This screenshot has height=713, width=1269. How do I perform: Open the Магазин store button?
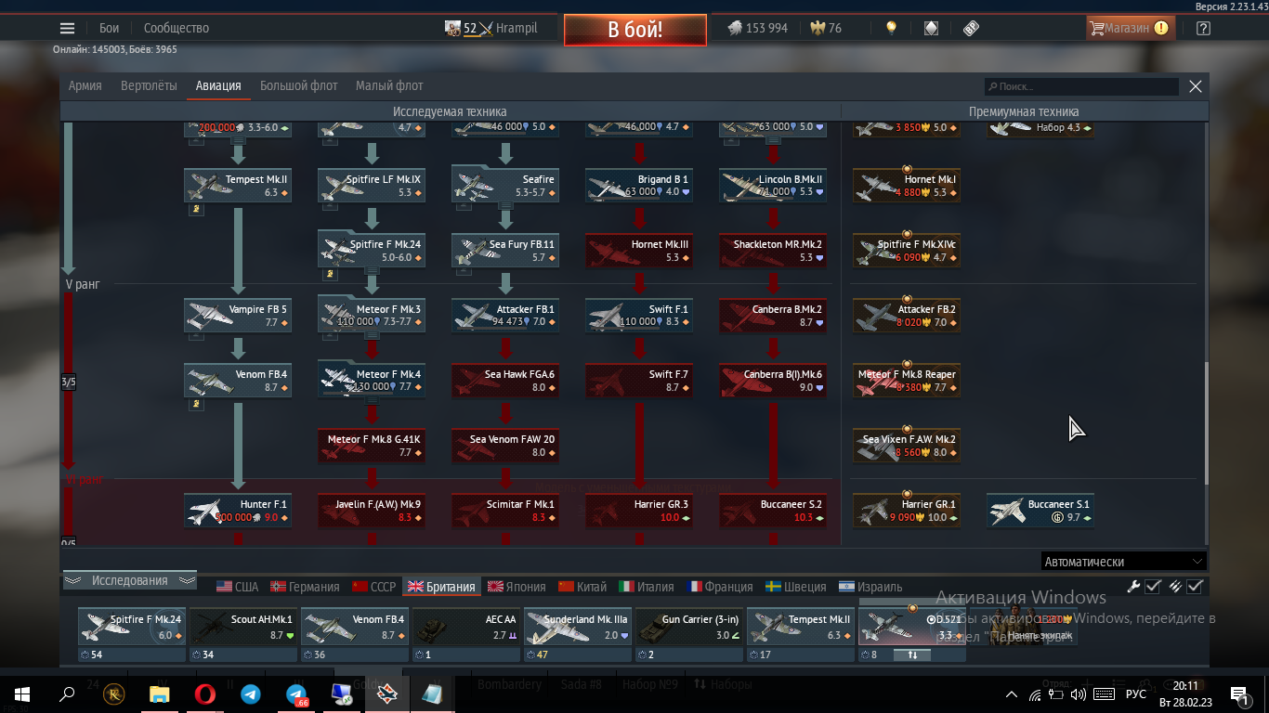click(x=1131, y=28)
